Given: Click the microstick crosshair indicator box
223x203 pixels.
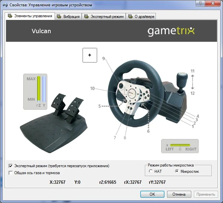Looking at the screenshot, I should click(90, 55).
